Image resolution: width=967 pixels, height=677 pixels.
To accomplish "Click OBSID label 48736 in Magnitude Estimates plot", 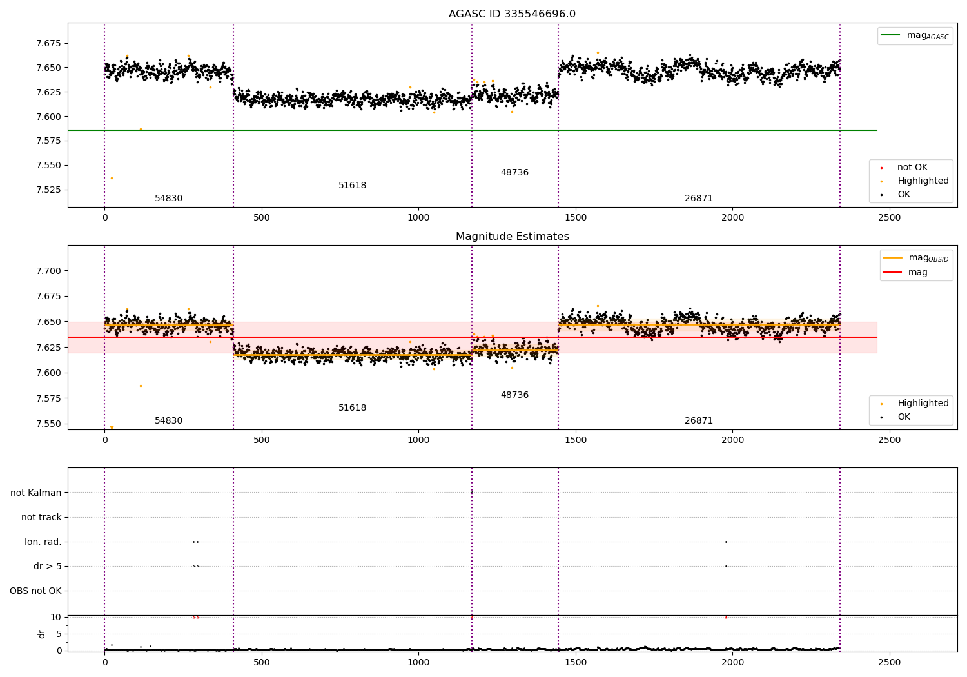I will coord(514,395).
